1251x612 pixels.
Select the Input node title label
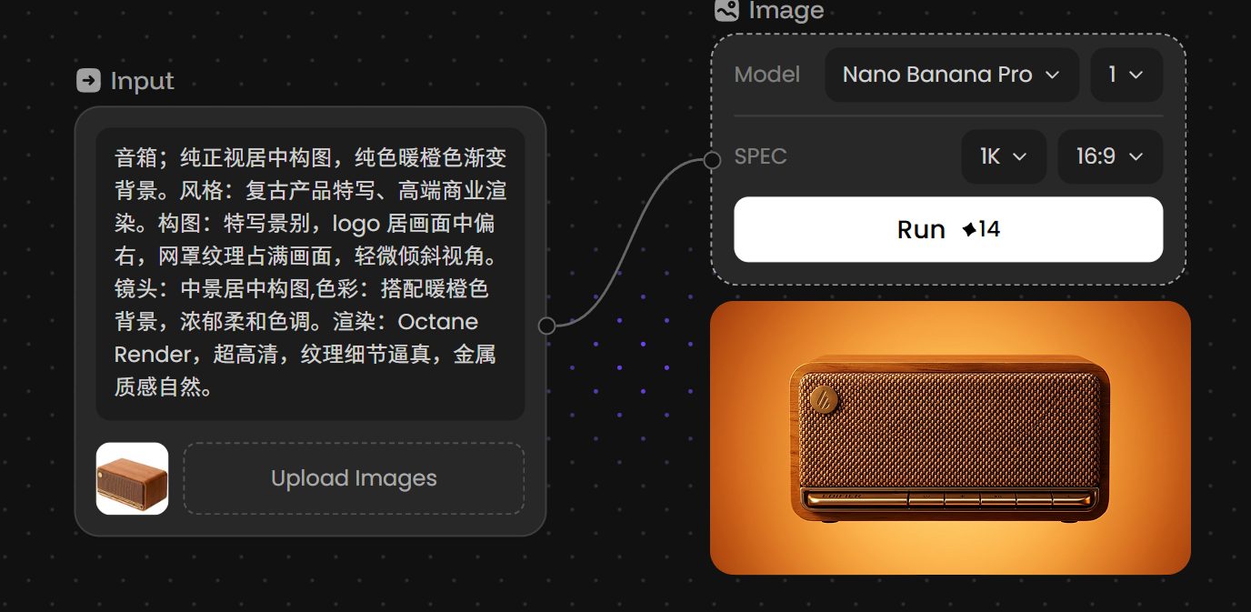click(x=142, y=81)
